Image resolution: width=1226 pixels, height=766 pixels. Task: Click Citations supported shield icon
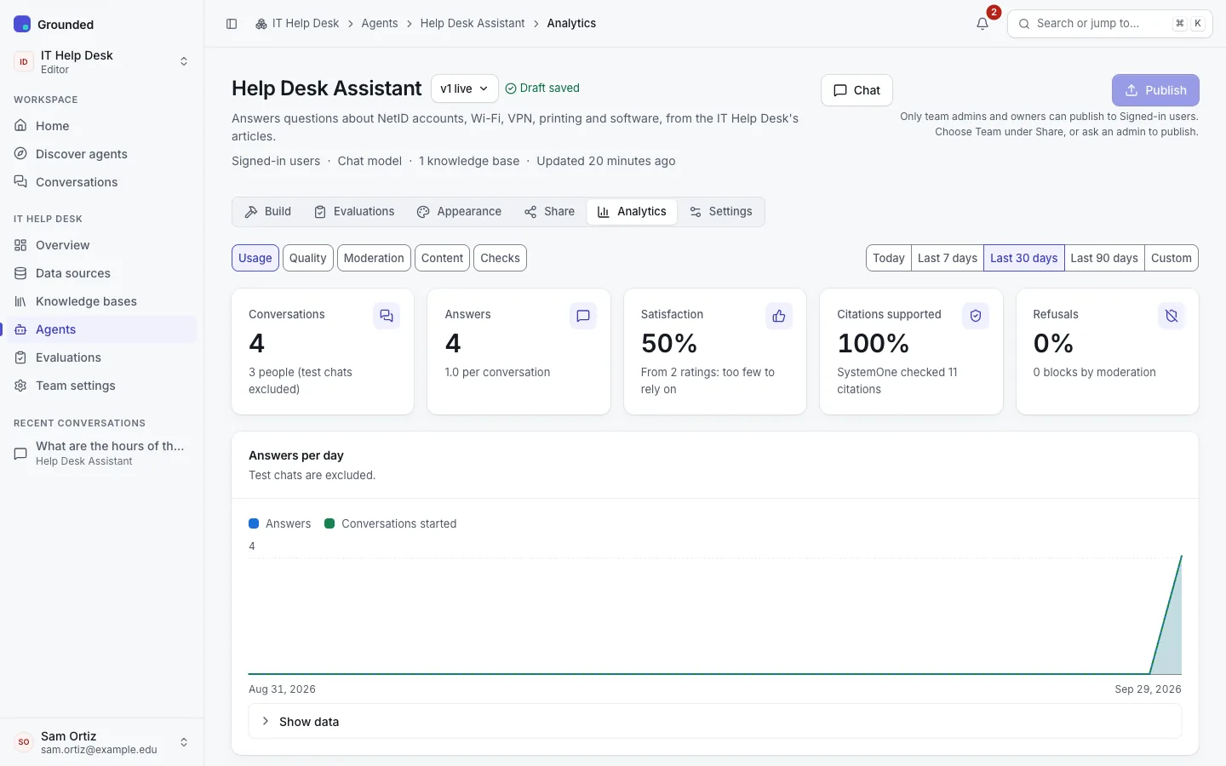[976, 316]
